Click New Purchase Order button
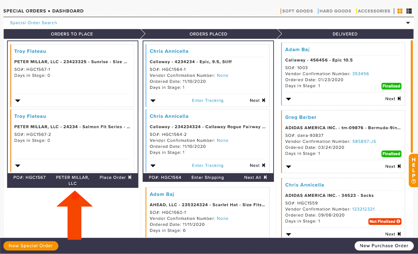 point(384,246)
